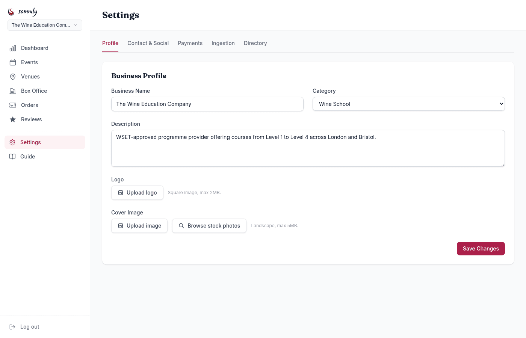Click the Events calendar icon
This screenshot has width=526, height=338.
point(13,62)
